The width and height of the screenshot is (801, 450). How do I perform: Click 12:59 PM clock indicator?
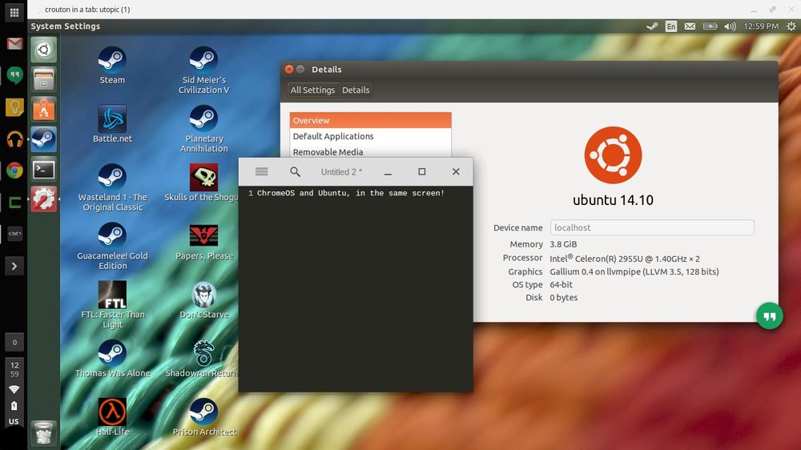click(761, 26)
